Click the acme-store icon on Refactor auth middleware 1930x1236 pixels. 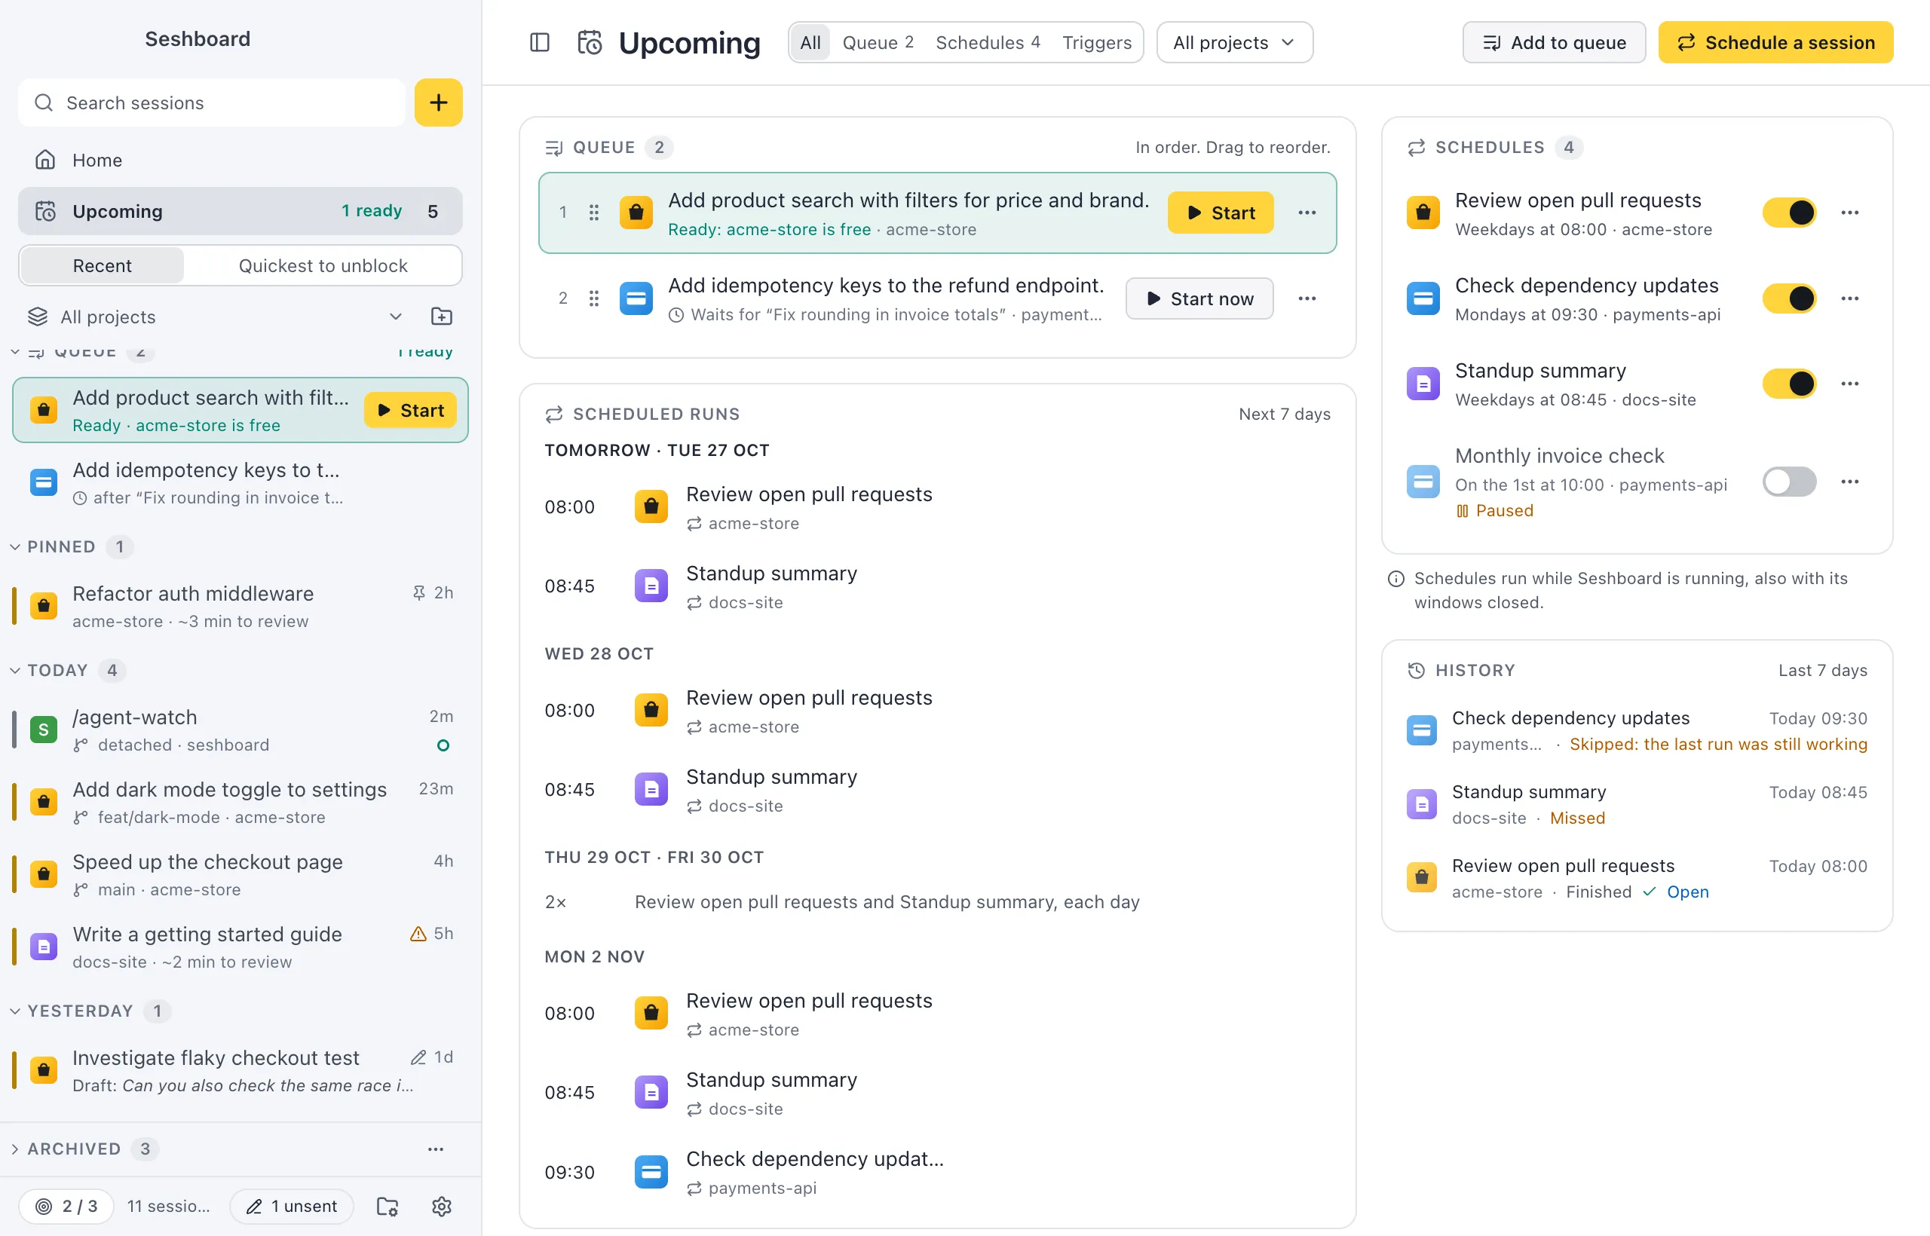(44, 606)
